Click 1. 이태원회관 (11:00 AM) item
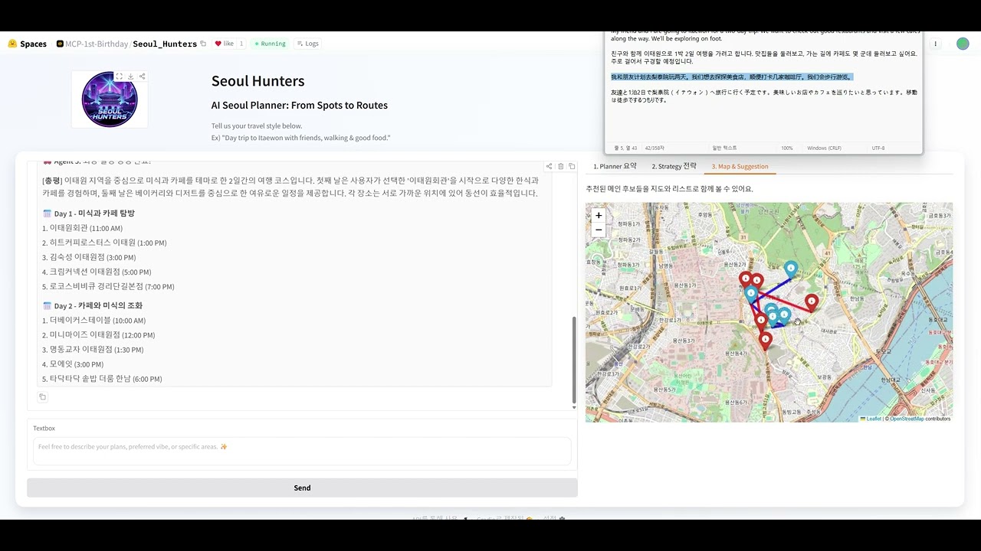 click(x=83, y=228)
